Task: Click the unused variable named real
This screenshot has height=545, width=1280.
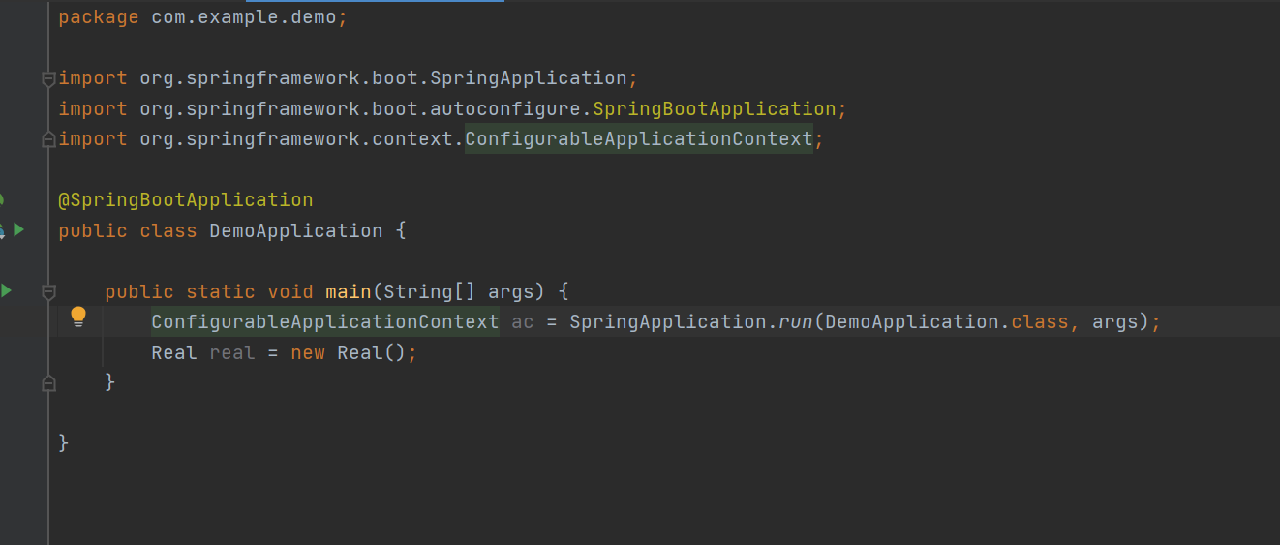Action: tap(232, 352)
